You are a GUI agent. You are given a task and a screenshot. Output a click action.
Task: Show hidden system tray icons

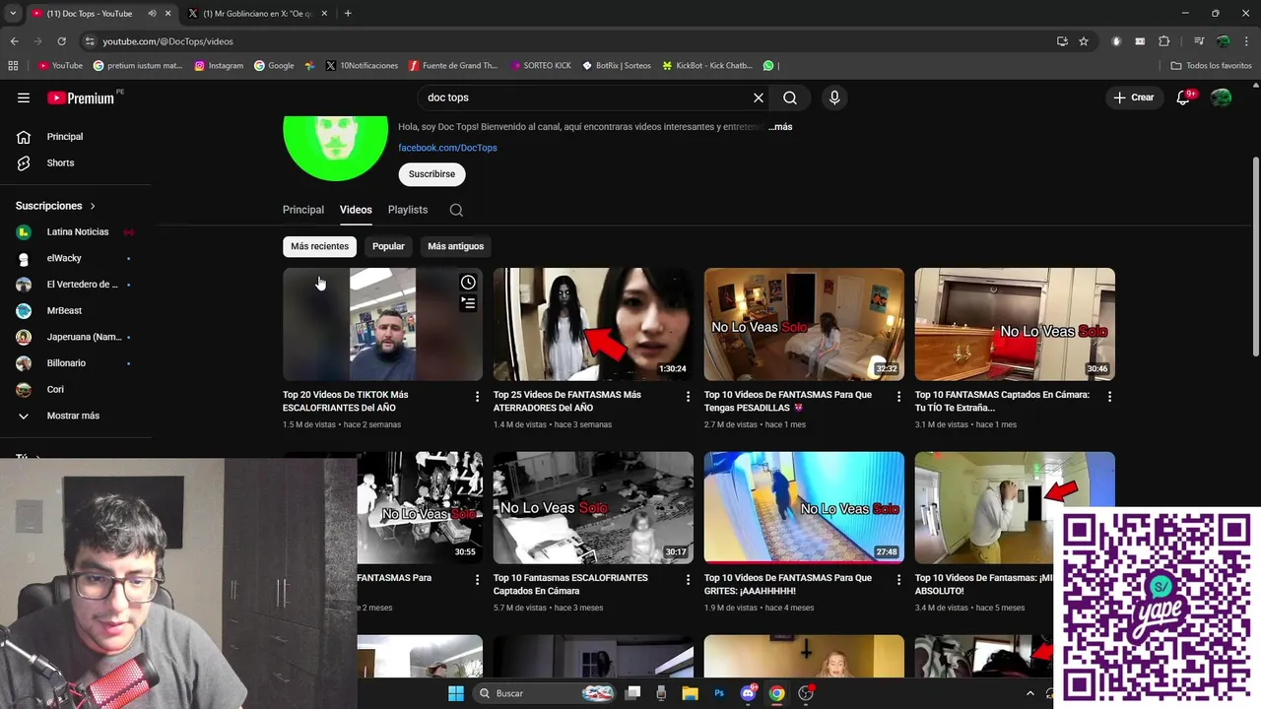pyautogui.click(x=1030, y=693)
